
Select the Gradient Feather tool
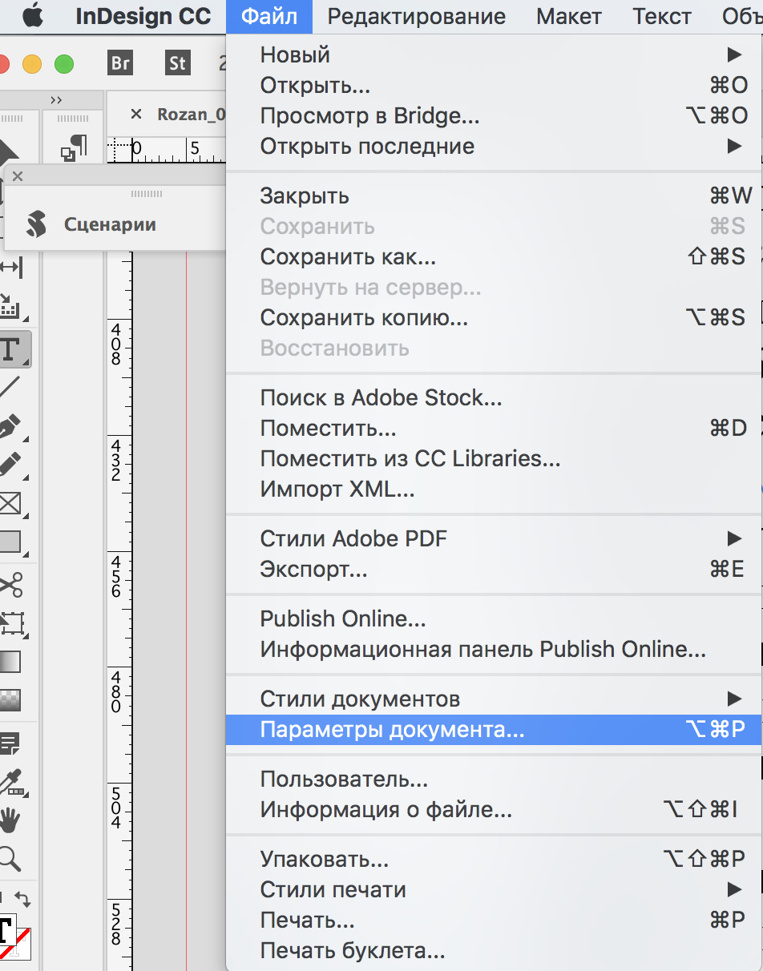coord(10,700)
